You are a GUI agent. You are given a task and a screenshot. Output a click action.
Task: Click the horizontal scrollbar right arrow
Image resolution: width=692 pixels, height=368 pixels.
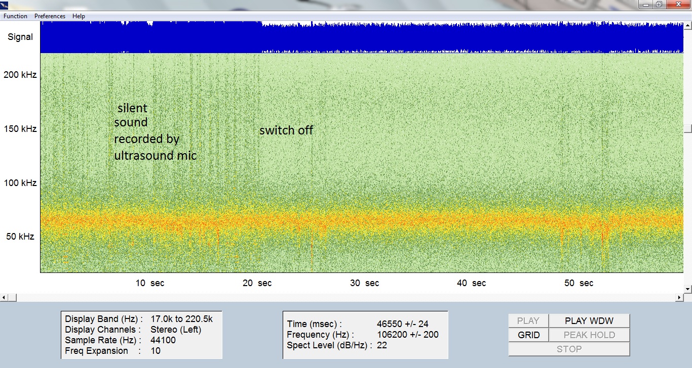[679, 298]
